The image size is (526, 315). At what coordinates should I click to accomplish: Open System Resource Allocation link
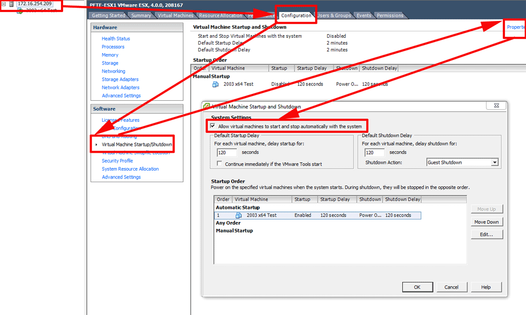130,169
